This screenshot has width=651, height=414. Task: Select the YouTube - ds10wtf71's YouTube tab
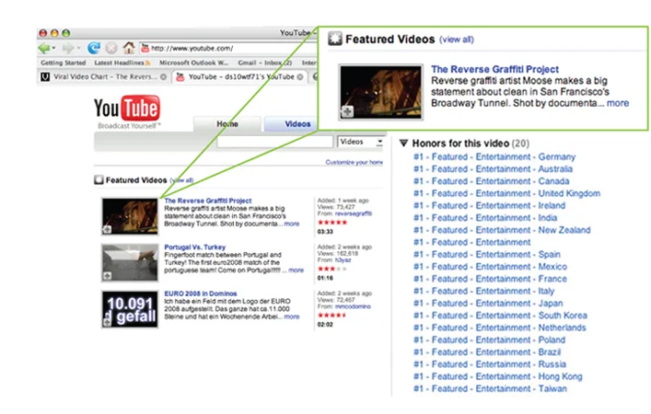[x=240, y=76]
